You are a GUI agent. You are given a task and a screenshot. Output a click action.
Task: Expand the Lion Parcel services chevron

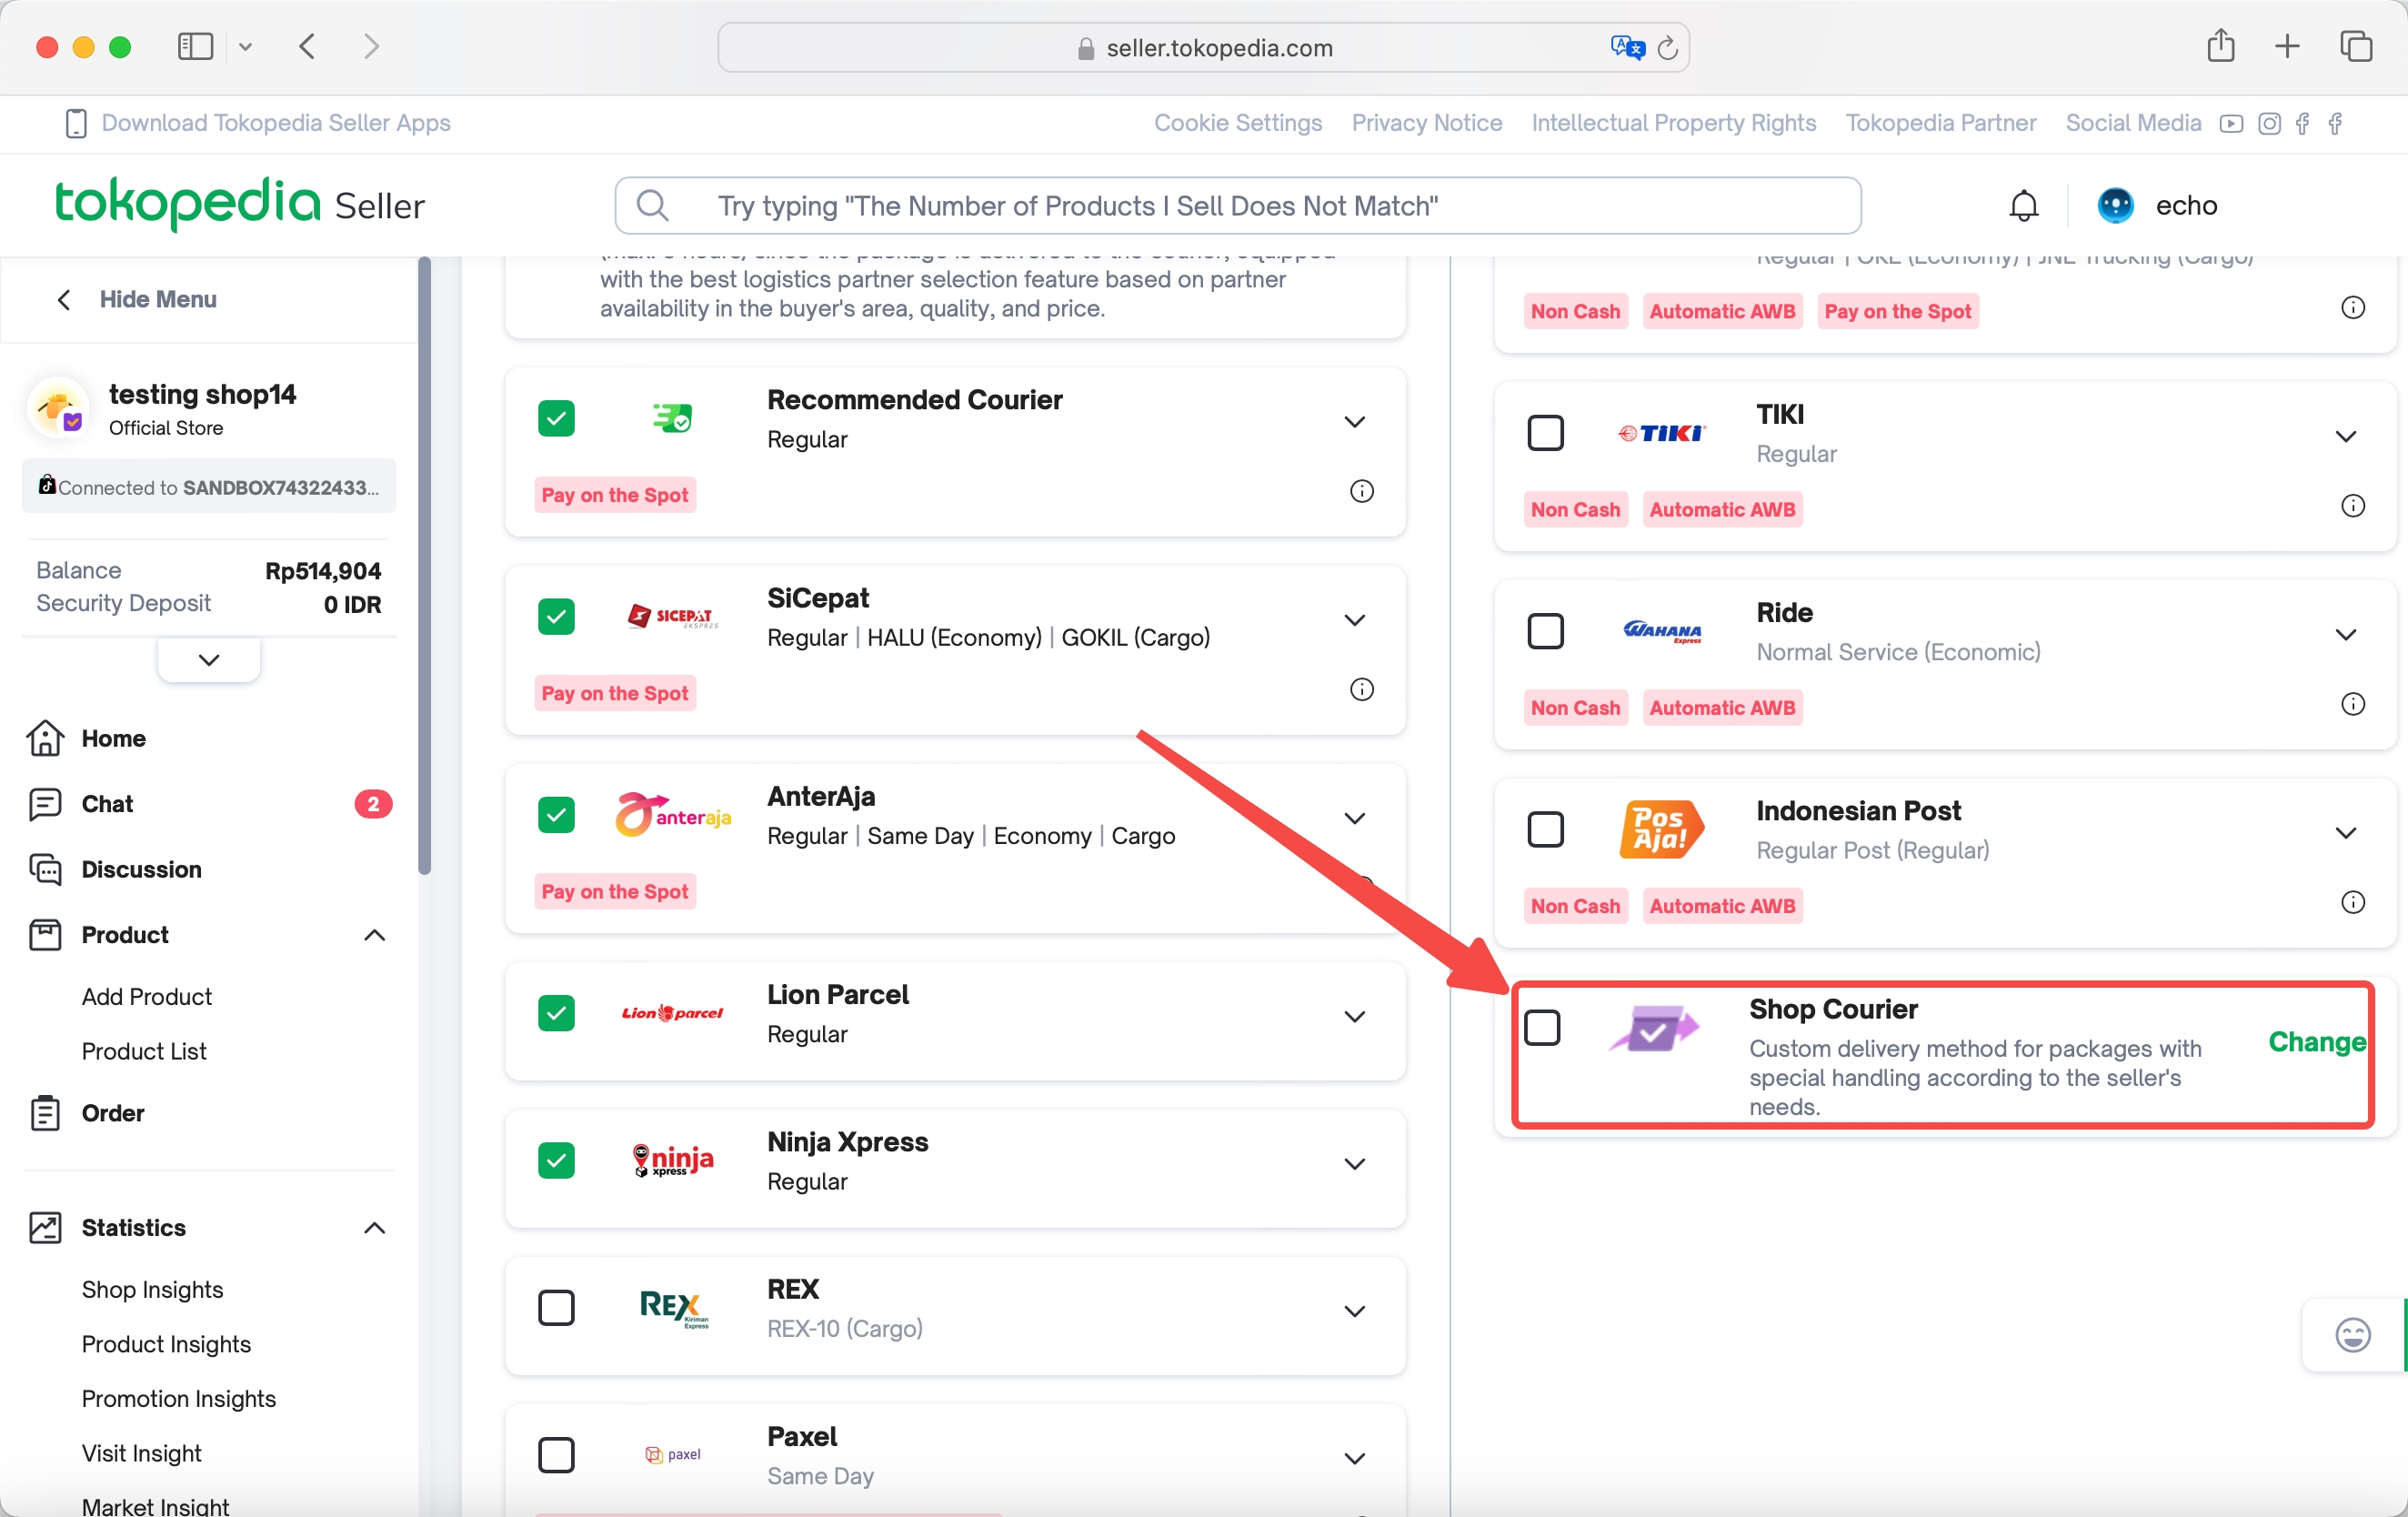[1354, 1017]
